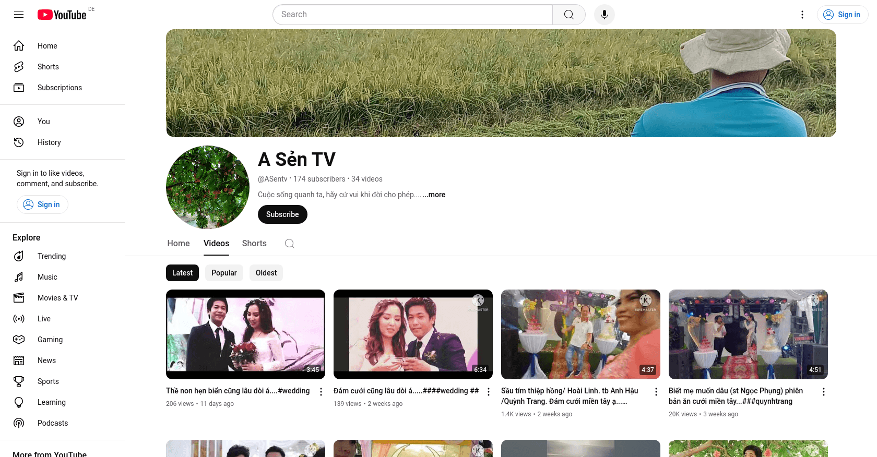This screenshot has height=457, width=877.
Task: Open Trending in Explore sidebar
Action: pos(51,256)
